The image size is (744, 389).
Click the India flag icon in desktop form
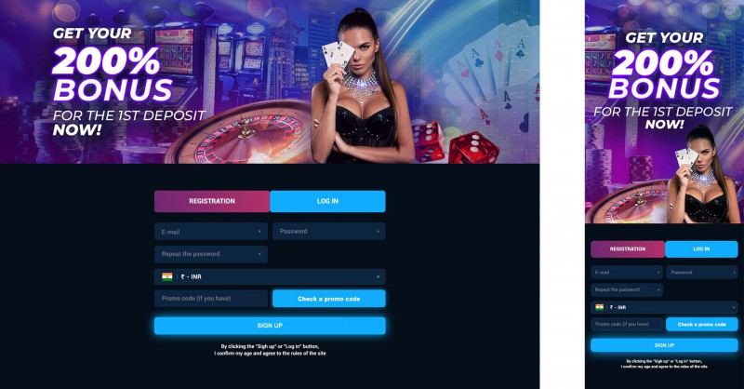(x=167, y=276)
